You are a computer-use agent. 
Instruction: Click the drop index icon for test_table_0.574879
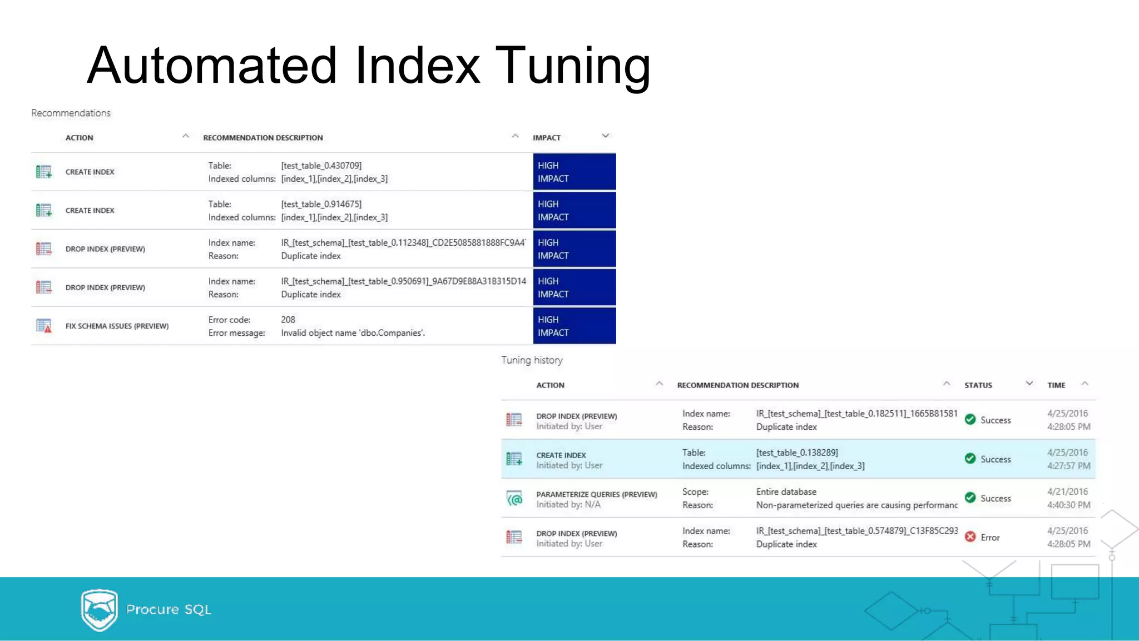(514, 537)
